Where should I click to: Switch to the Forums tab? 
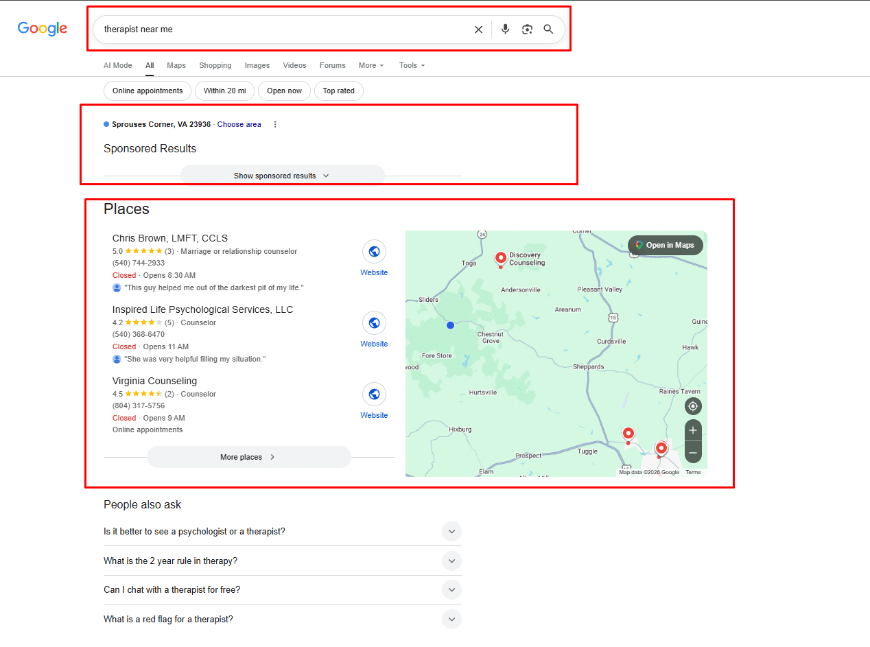(333, 65)
